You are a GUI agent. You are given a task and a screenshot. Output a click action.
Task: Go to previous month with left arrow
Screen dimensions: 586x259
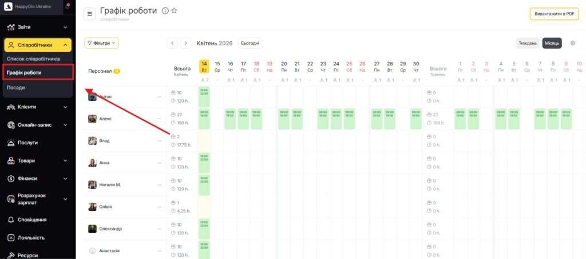(x=172, y=43)
